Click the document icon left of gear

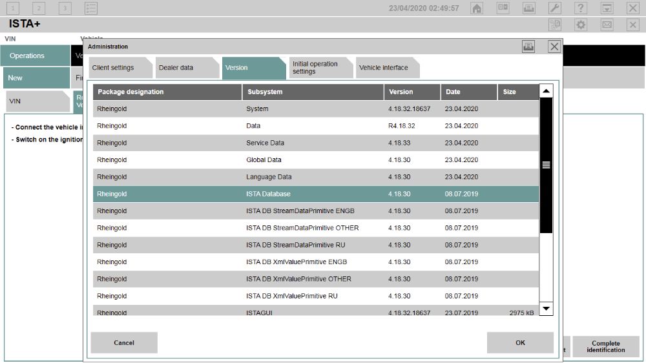(555, 25)
